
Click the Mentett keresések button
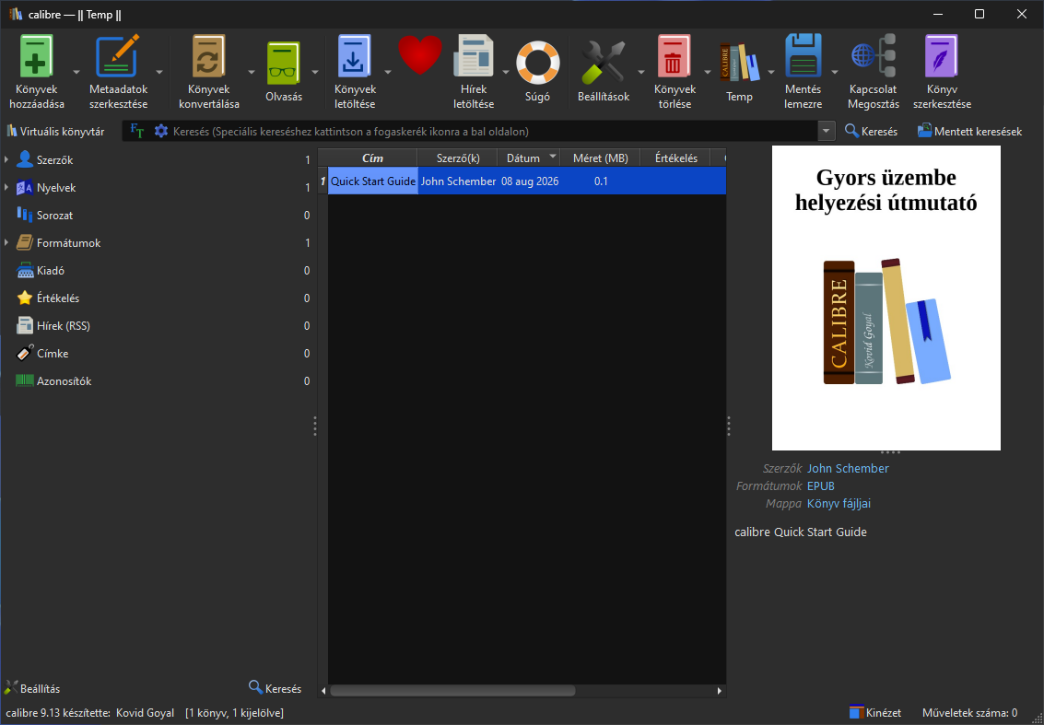point(969,131)
